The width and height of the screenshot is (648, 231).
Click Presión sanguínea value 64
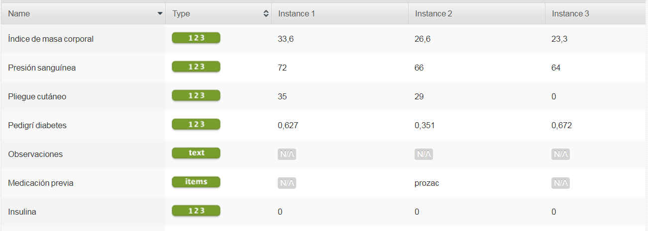[556, 68]
